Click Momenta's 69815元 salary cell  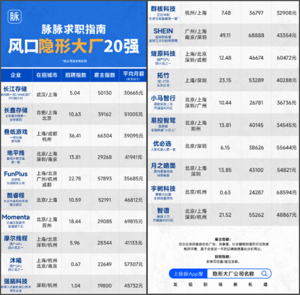pyautogui.click(x=133, y=221)
